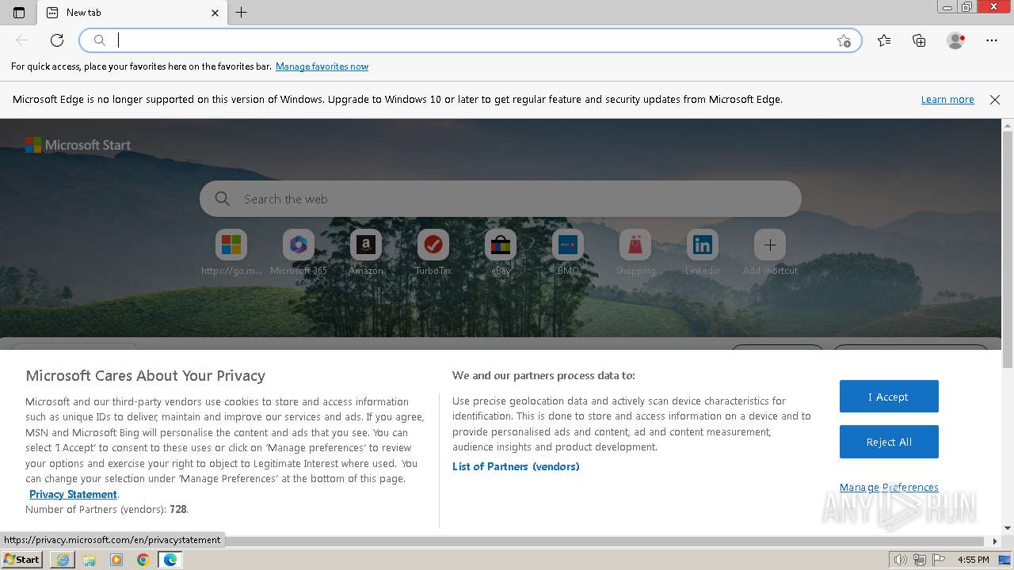Click the horizontal scrollbar right arrow
The height and width of the screenshot is (570, 1014).
pyautogui.click(x=996, y=541)
